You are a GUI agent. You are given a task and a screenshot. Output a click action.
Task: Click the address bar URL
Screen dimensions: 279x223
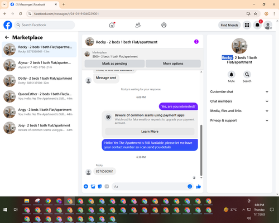pos(66,14)
